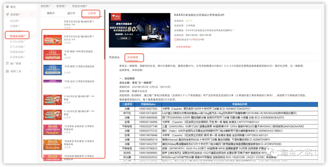Open 品类频道推广 in the sidebar
Image resolution: width=328 pixels, height=167 pixels.
click(x=18, y=57)
